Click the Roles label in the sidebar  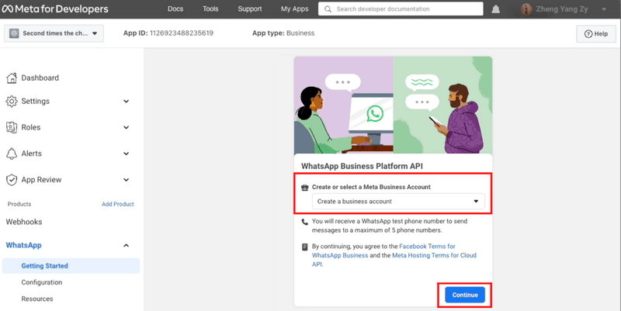(x=31, y=127)
